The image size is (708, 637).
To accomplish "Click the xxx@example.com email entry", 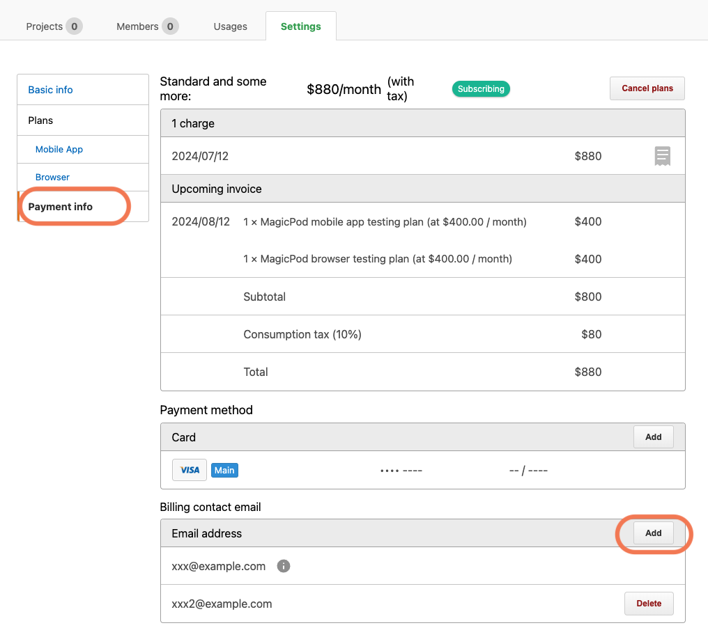I will [x=219, y=566].
